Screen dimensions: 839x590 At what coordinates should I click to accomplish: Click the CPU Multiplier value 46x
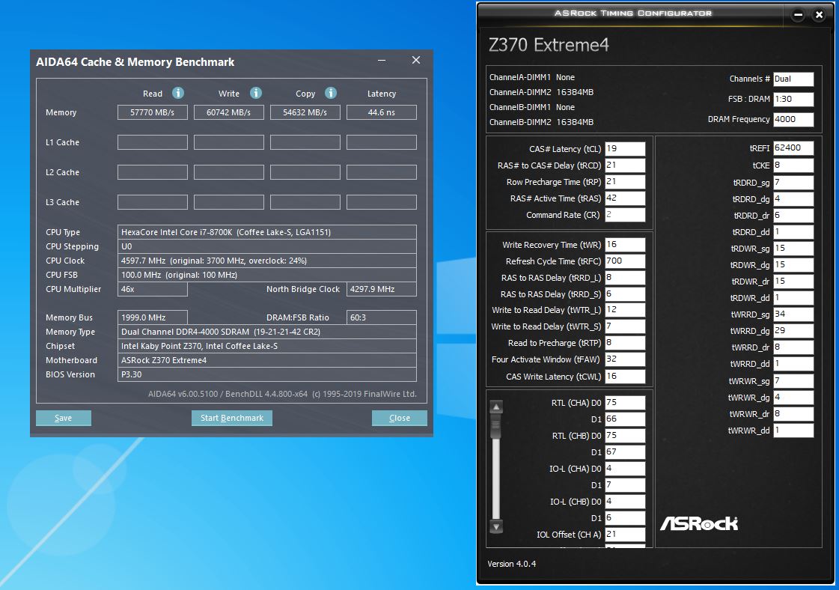coord(153,289)
